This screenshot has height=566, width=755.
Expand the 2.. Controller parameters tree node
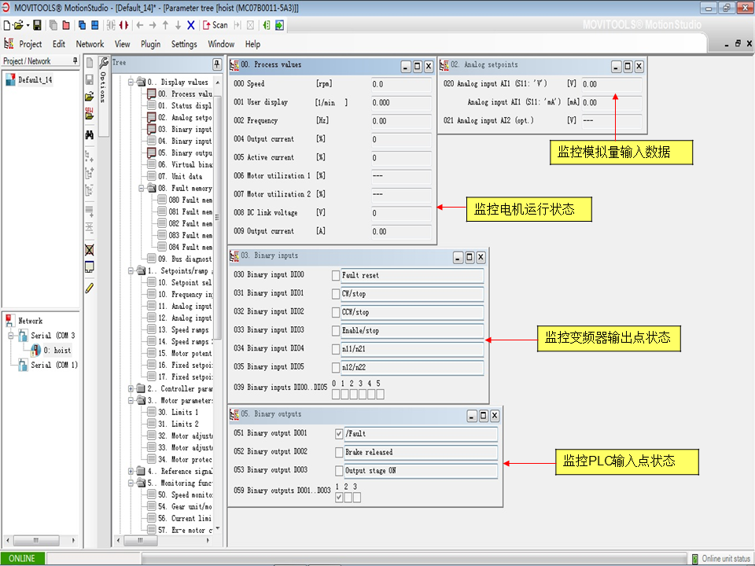click(x=131, y=388)
